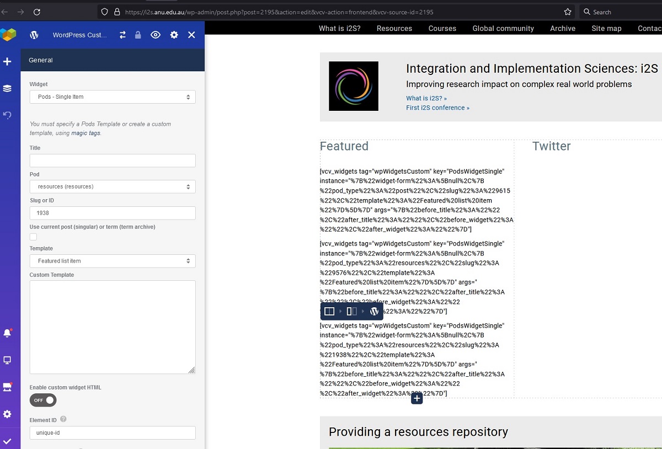Click the Undo arrow icon in sidebar
The height and width of the screenshot is (449, 662).
[7, 115]
